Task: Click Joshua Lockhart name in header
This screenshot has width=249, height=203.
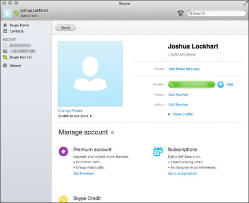Action: (x=34, y=11)
